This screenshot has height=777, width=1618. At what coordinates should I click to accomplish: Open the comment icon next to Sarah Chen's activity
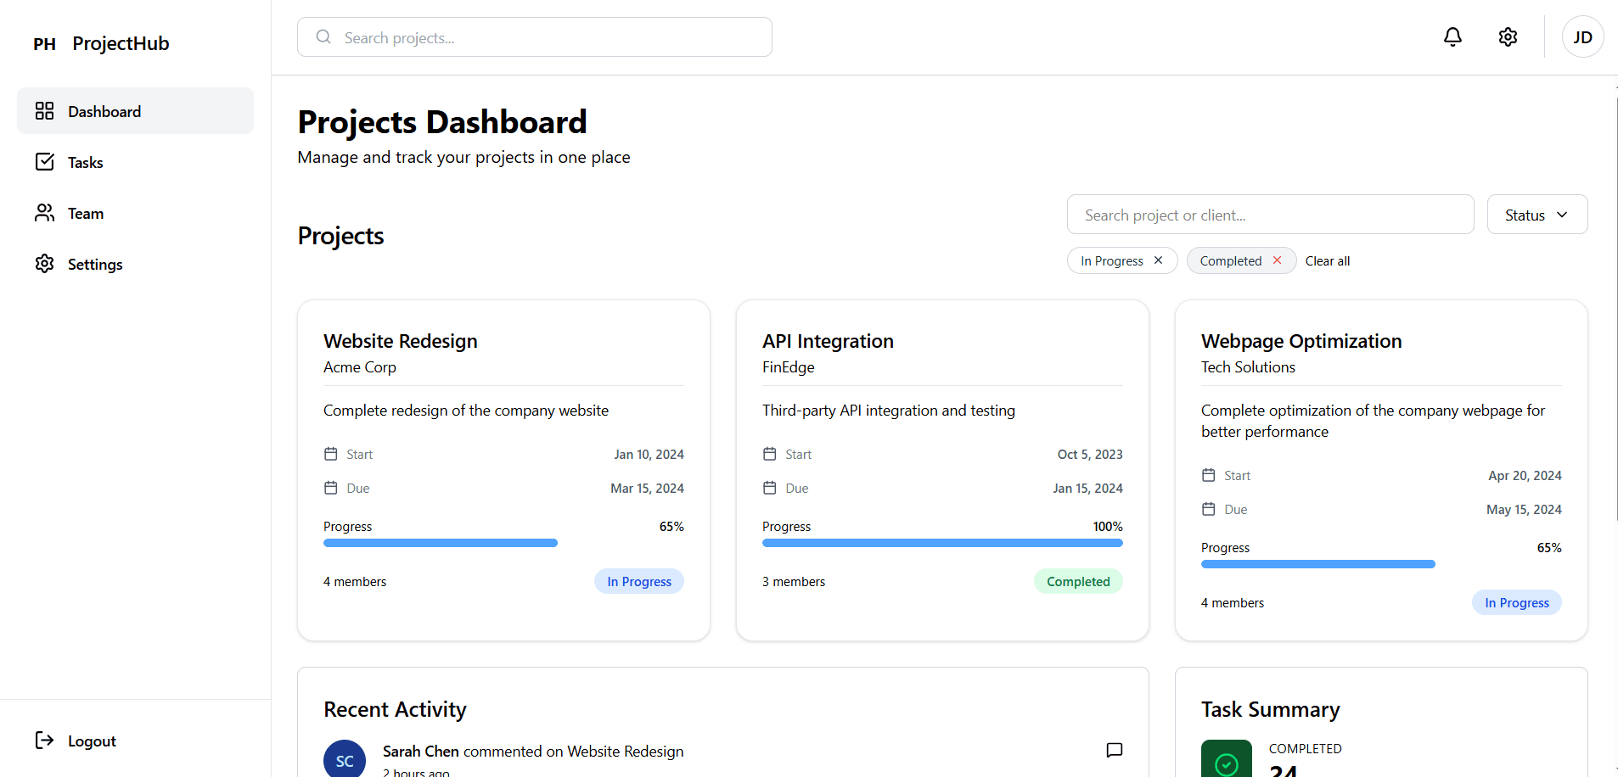[1114, 751]
